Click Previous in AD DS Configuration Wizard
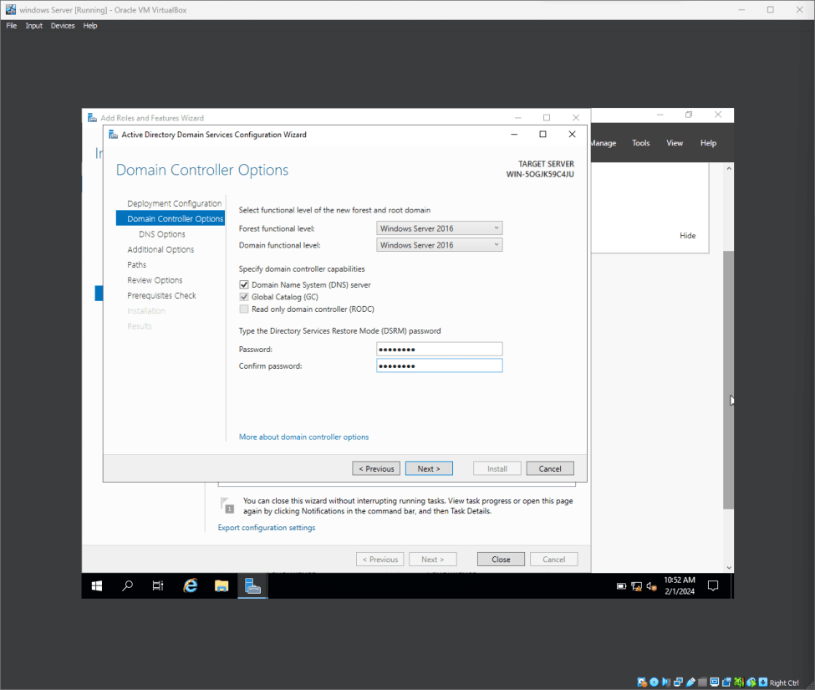This screenshot has width=815, height=690. pyautogui.click(x=376, y=468)
